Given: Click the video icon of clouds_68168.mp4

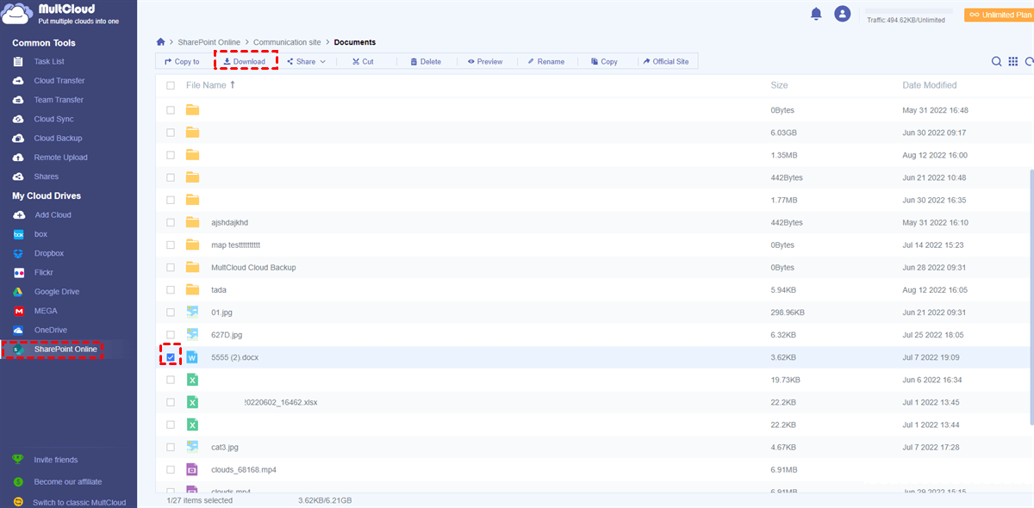Looking at the screenshot, I should pyautogui.click(x=192, y=469).
